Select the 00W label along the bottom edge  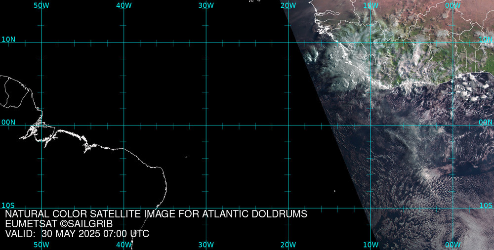[453, 245]
